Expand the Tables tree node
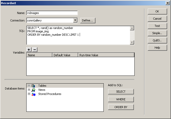The height and width of the screenshot is (119, 171). [x=29, y=86]
